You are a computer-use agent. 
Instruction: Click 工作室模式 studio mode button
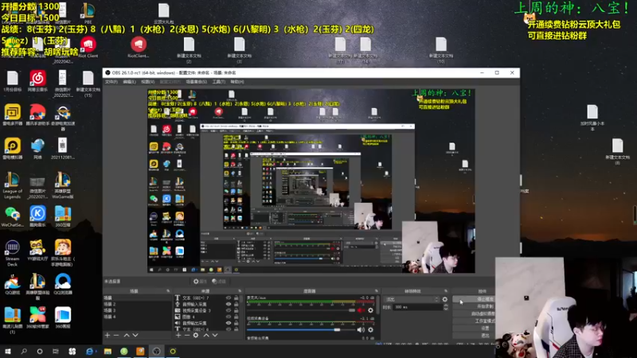474,321
